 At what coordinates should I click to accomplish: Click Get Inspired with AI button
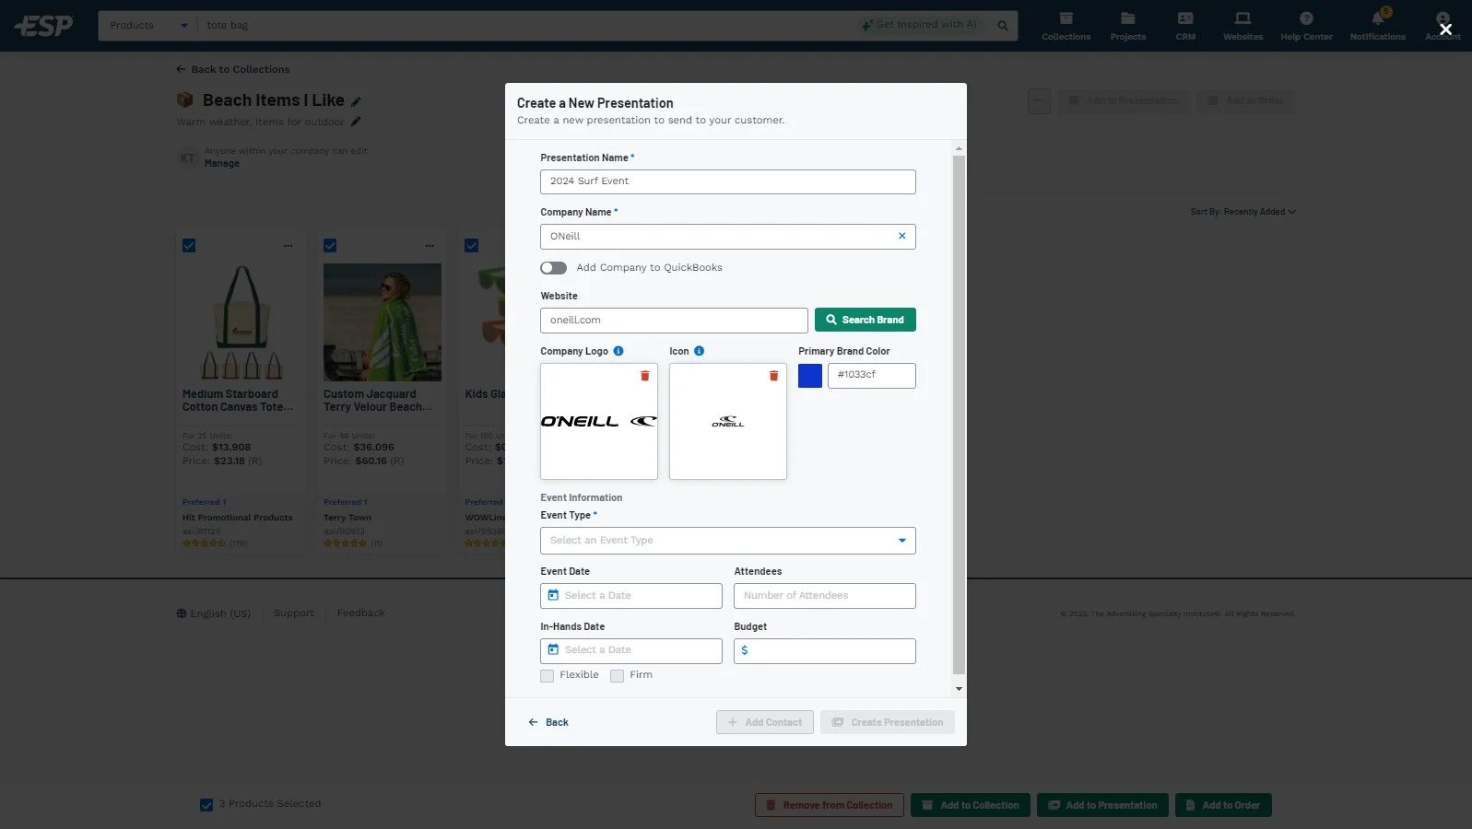click(919, 25)
